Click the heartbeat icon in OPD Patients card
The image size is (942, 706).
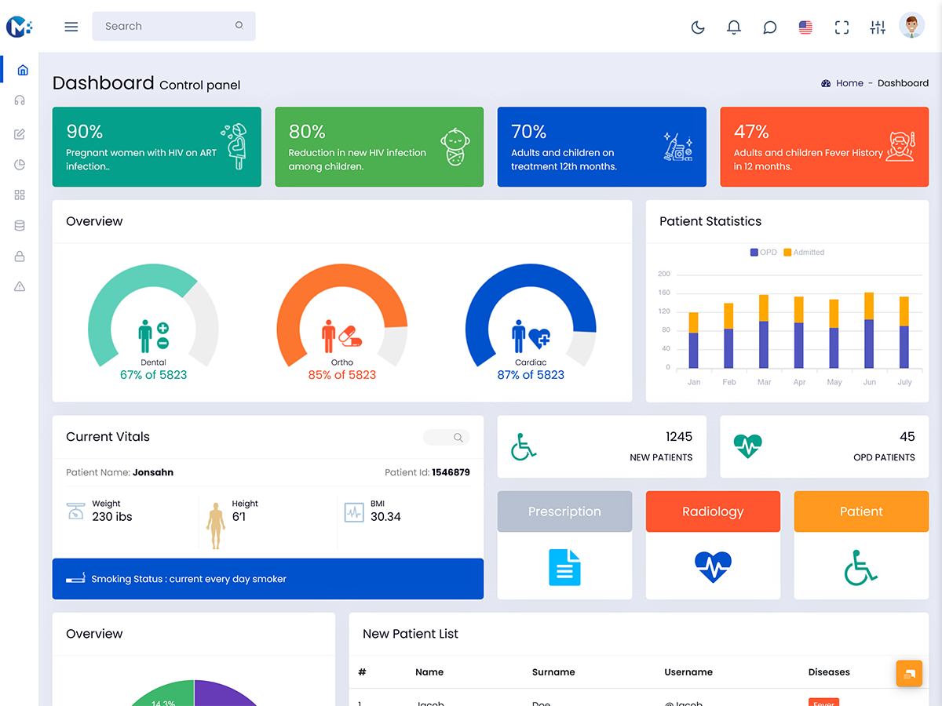point(747,446)
